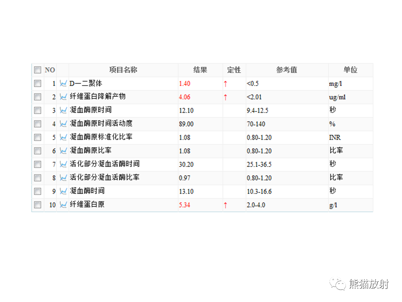Click the % unit in row 4
The height and width of the screenshot is (302, 402).
(x=332, y=124)
